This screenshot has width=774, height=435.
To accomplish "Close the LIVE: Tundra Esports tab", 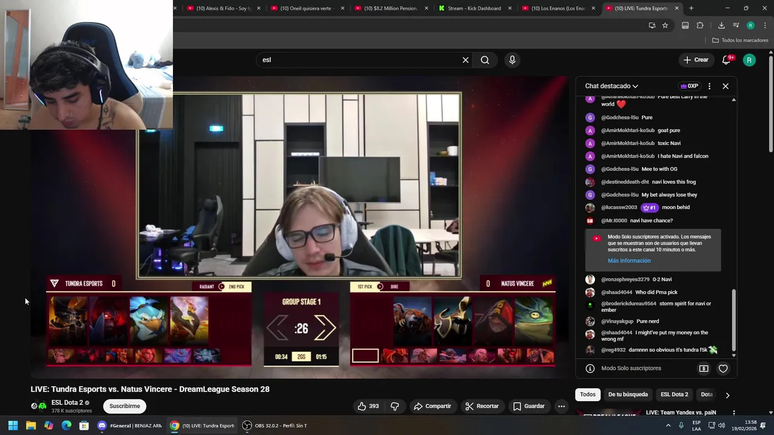I will pyautogui.click(x=677, y=8).
